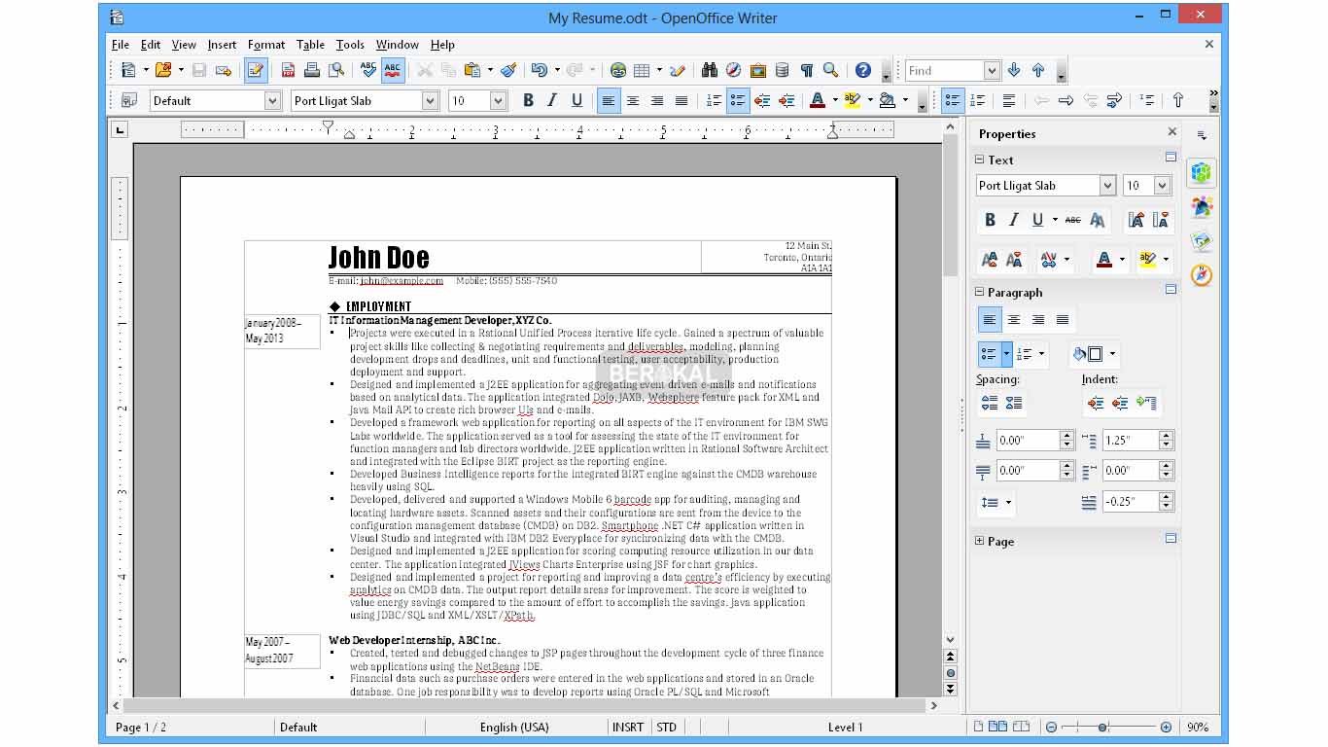Click the Find text input field
The width and height of the screenshot is (1328, 747).
point(944,70)
